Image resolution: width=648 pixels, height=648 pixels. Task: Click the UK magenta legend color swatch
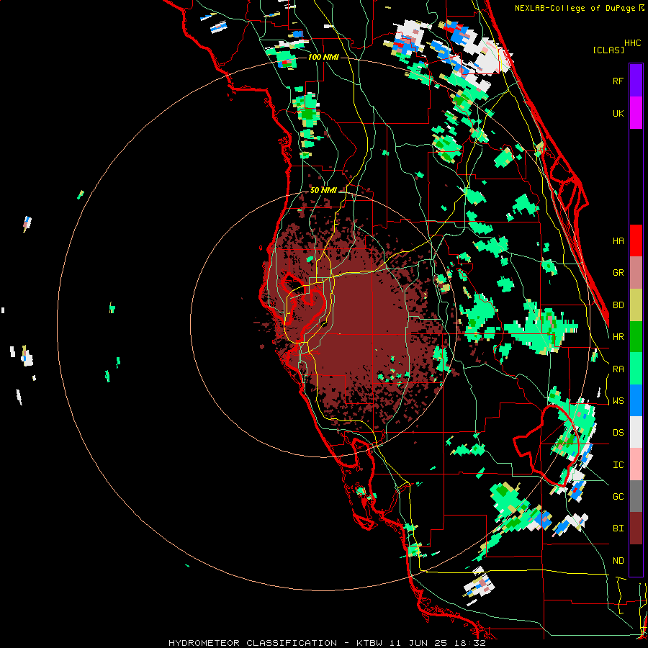636,113
